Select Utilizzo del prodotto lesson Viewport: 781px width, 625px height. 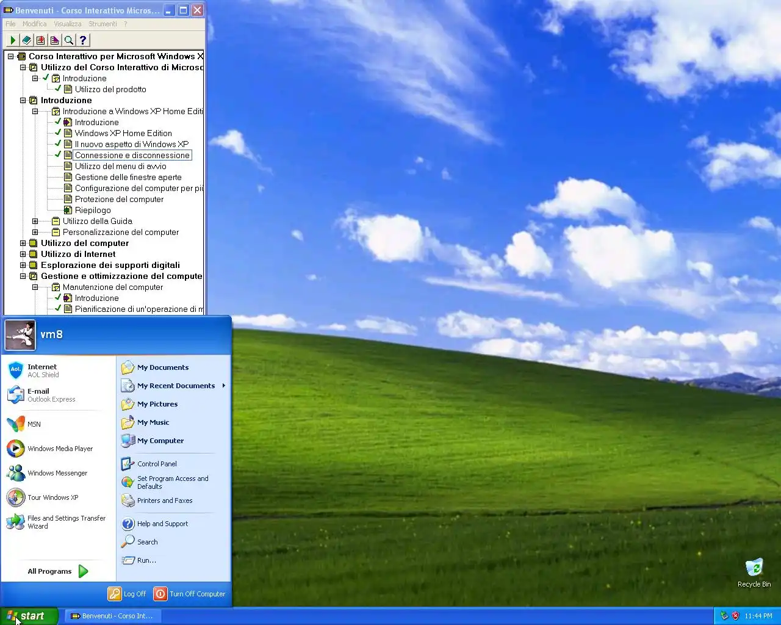[110, 89]
